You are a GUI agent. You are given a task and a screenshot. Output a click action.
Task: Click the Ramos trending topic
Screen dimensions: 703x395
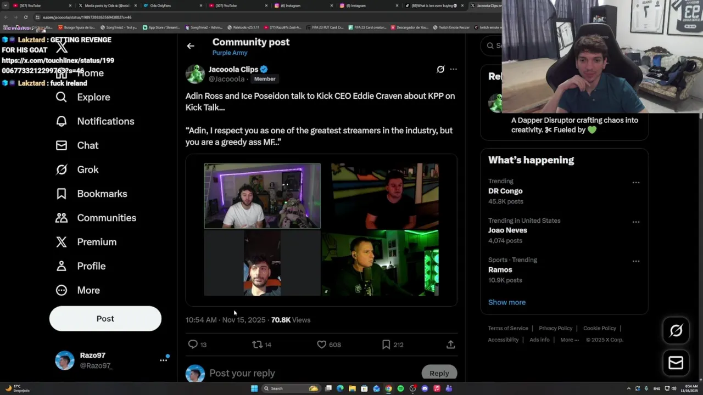coord(500,270)
